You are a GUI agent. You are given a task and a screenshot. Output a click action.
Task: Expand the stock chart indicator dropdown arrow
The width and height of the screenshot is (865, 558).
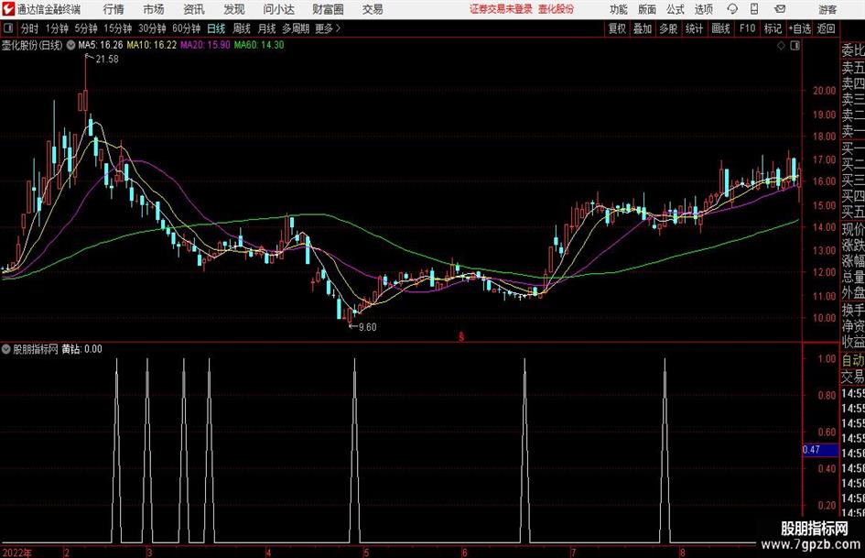(70, 45)
